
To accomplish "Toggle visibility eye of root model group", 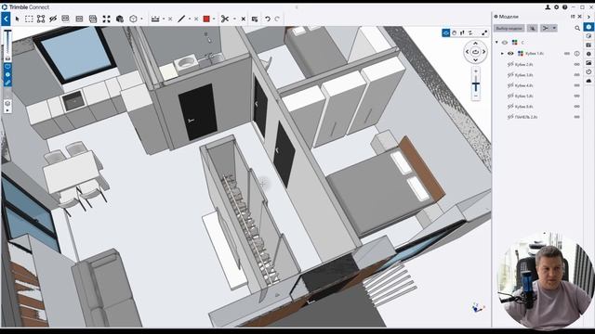I will click(505, 43).
